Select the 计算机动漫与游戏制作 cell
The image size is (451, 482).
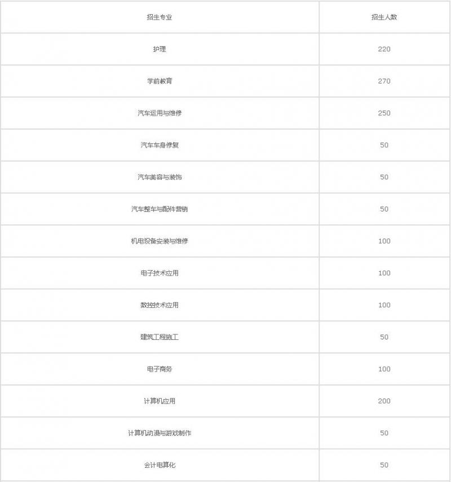click(160, 433)
